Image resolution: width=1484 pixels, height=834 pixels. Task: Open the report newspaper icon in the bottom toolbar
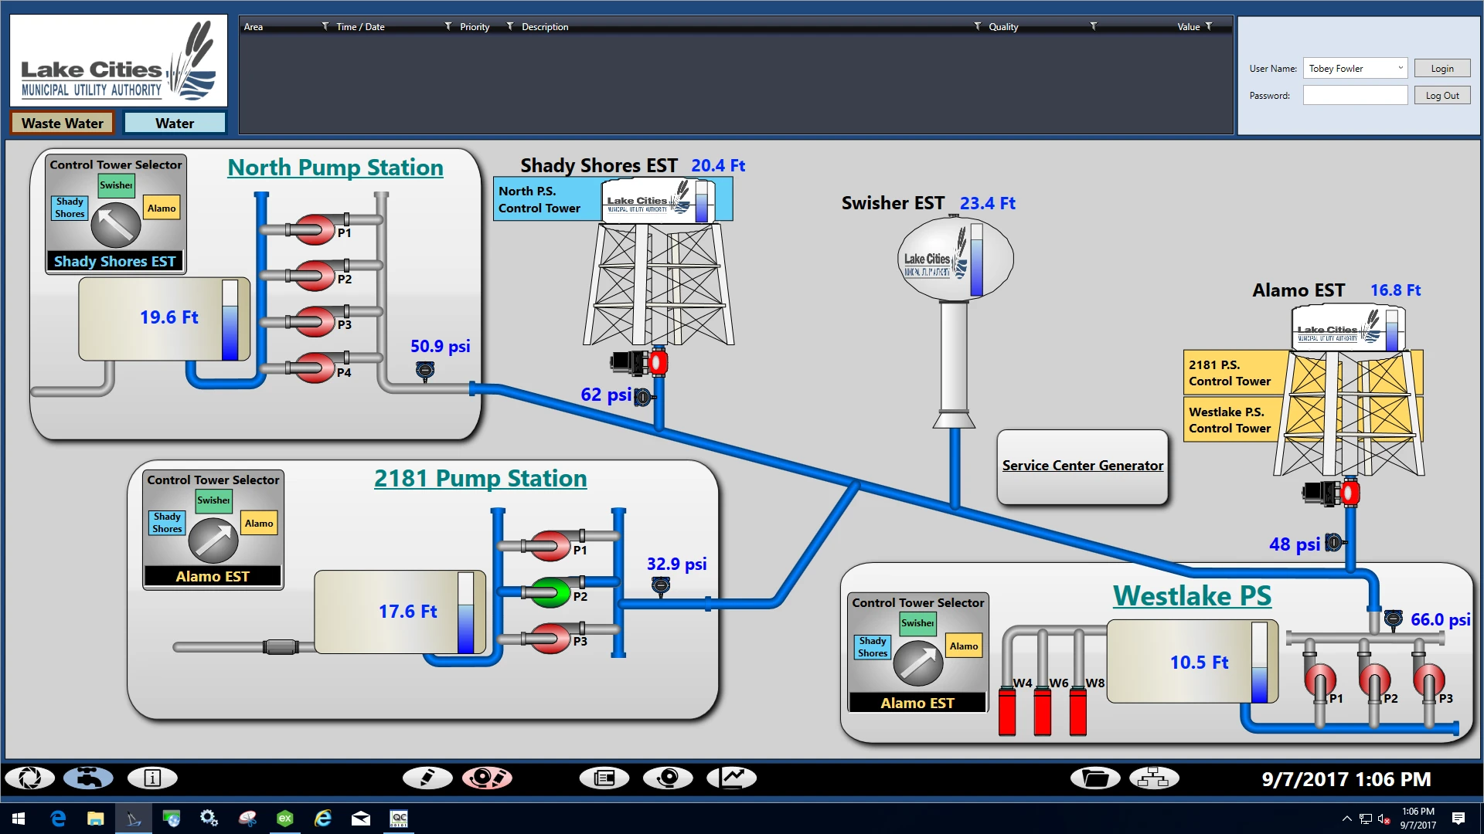click(604, 778)
